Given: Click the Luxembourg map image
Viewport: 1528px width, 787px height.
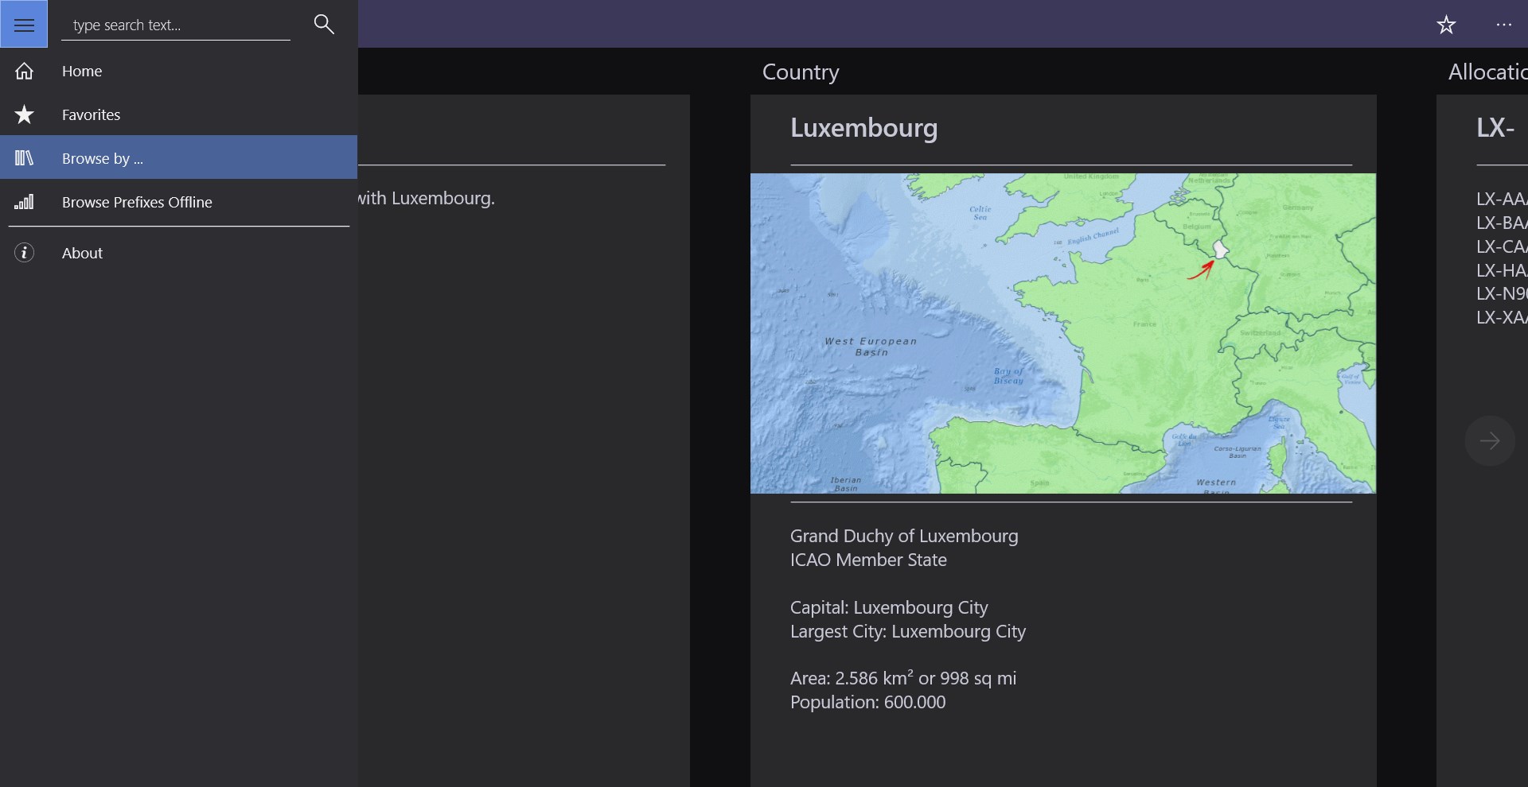Looking at the screenshot, I should [1062, 333].
